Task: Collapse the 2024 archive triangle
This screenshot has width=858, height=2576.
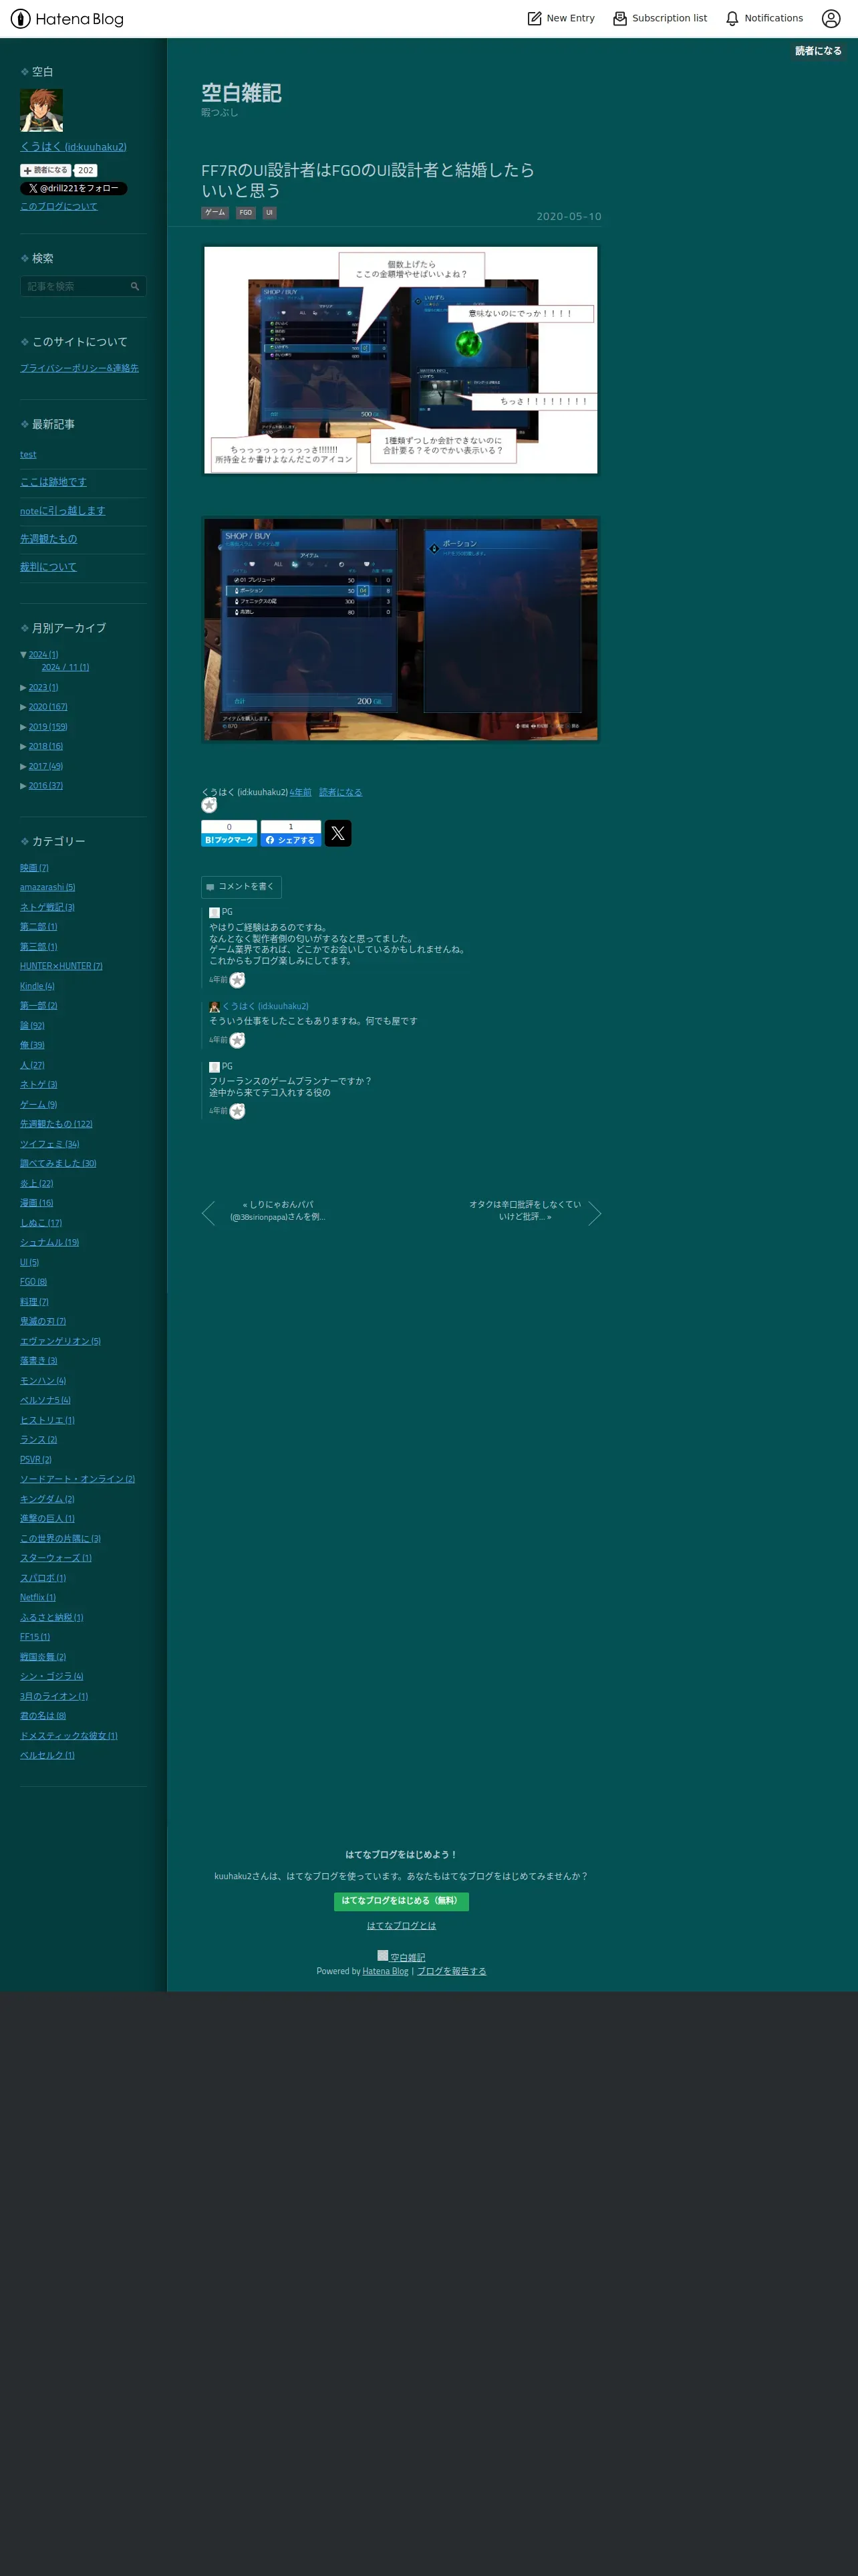Action: pyautogui.click(x=23, y=654)
